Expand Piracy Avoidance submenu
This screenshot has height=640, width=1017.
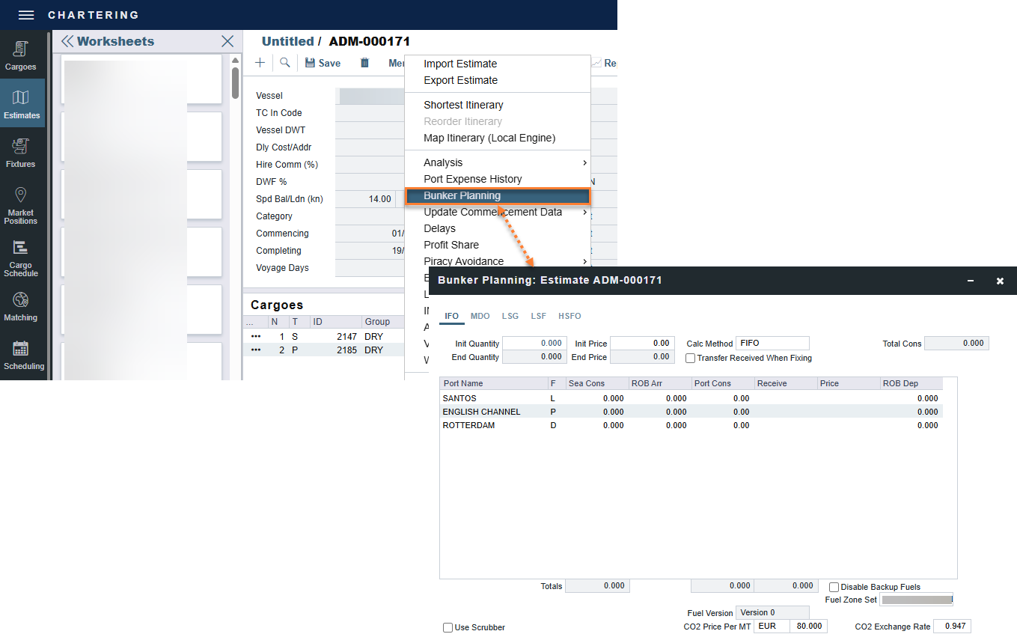click(497, 261)
